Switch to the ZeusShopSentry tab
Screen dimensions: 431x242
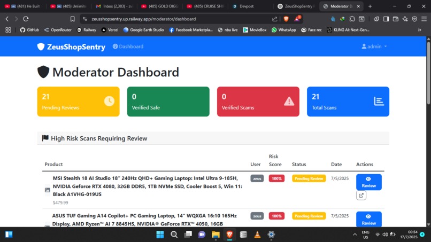296,6
